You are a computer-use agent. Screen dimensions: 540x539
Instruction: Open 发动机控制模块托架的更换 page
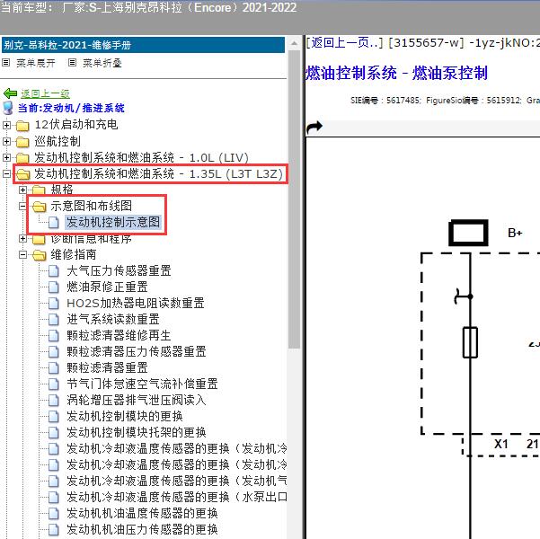tap(137, 433)
